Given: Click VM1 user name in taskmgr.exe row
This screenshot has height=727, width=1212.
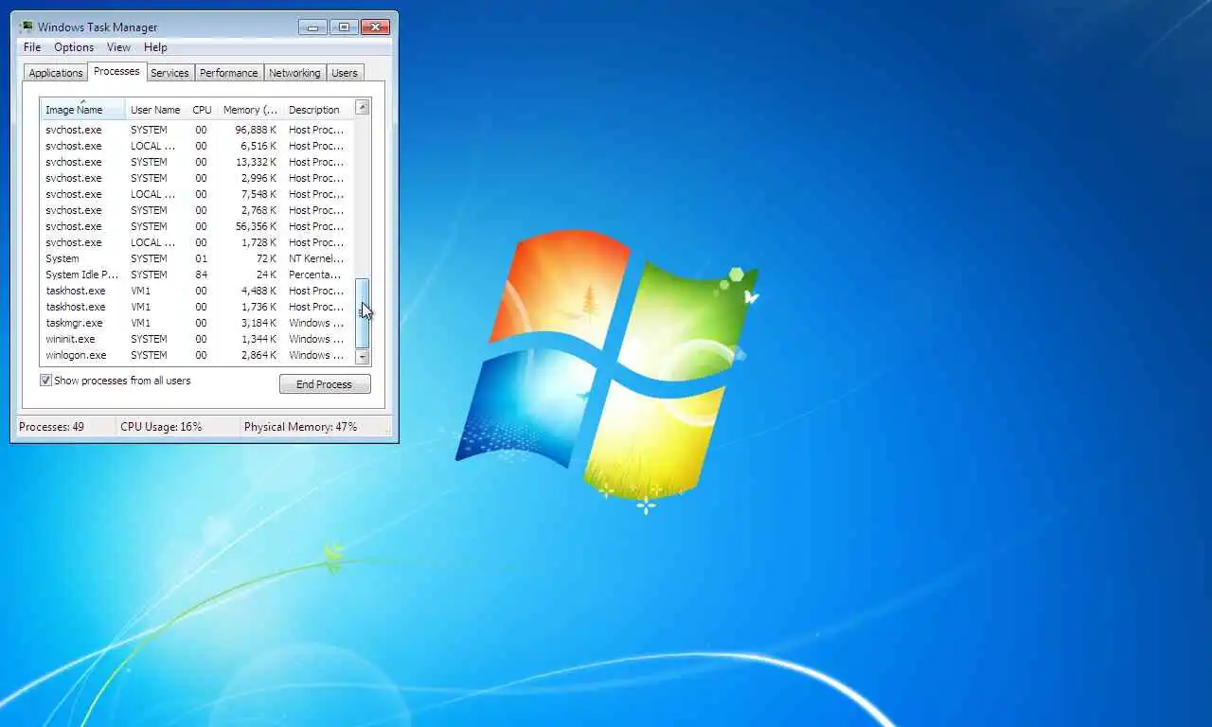Looking at the screenshot, I should point(140,323).
